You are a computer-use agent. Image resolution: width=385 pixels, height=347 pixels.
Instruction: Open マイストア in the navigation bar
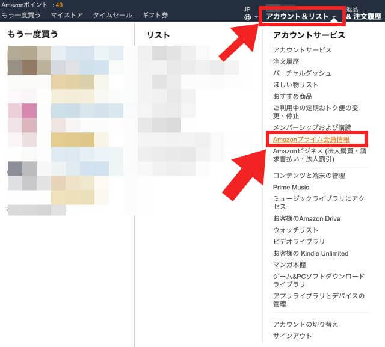coord(67,15)
